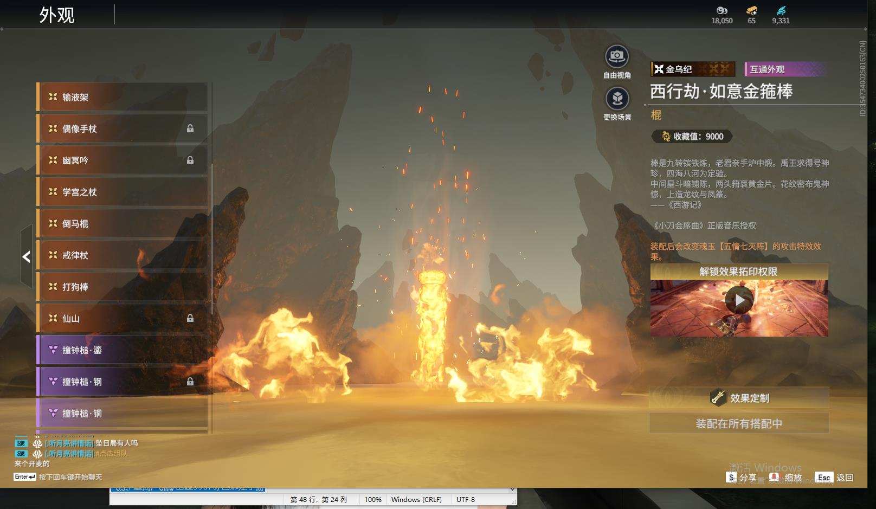Click the 互通外观 tag
The width and height of the screenshot is (876, 509).
[x=785, y=69]
